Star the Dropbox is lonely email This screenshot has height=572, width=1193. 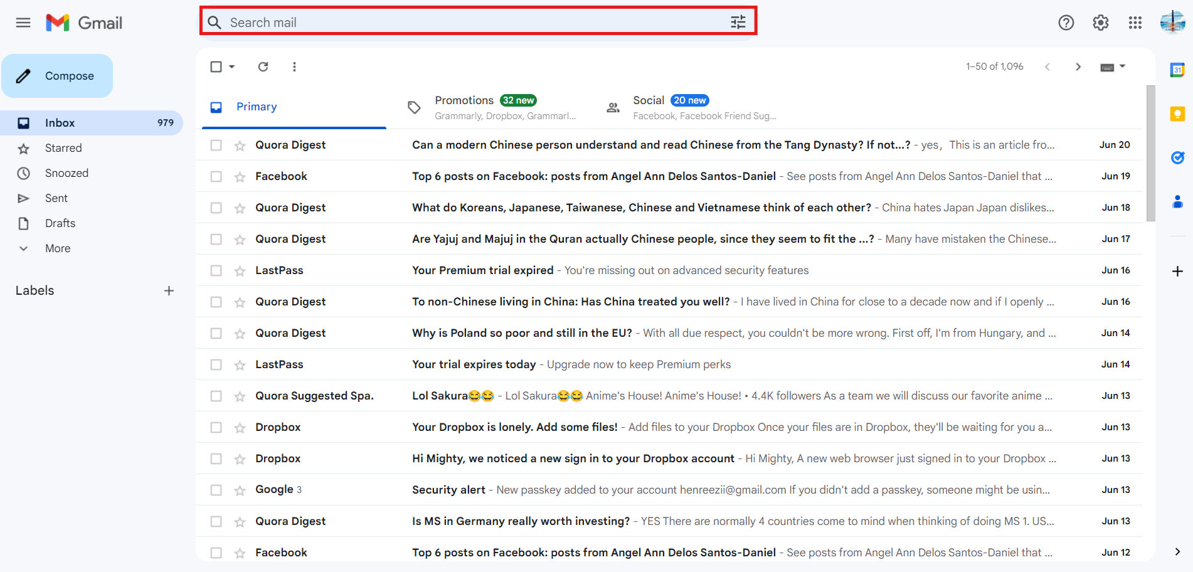(240, 428)
